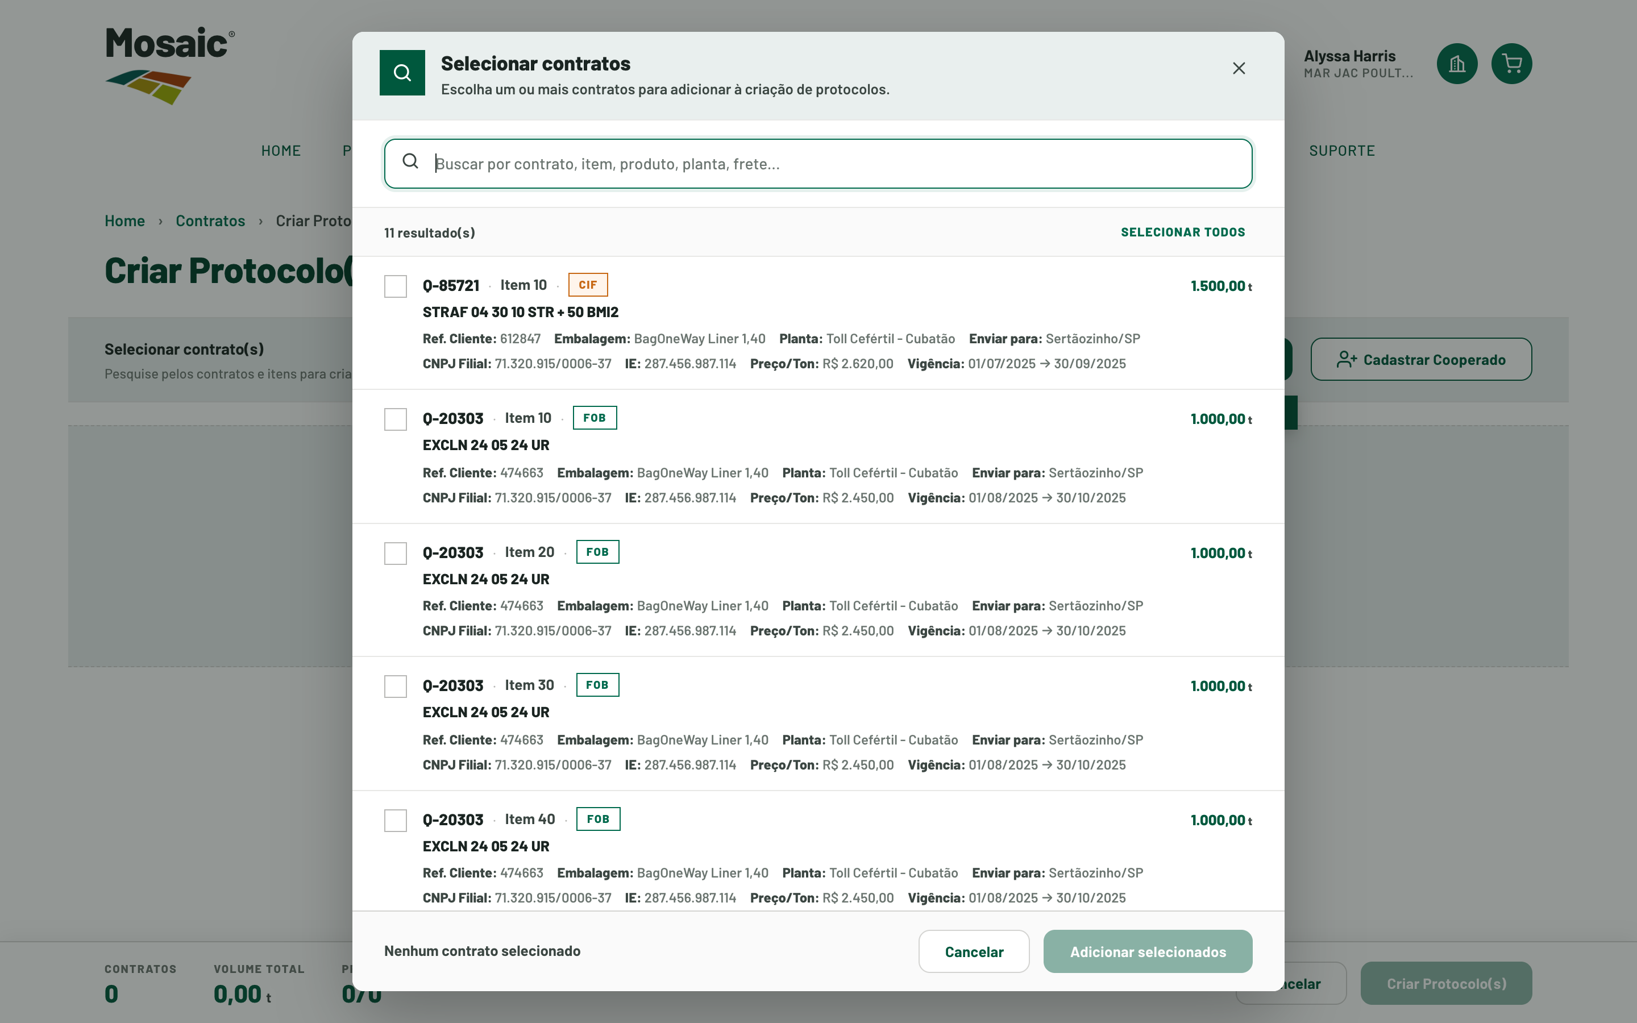Screen dimensions: 1637x1023
Task: Click the FOB badge on Item 30
Action: pos(597,685)
